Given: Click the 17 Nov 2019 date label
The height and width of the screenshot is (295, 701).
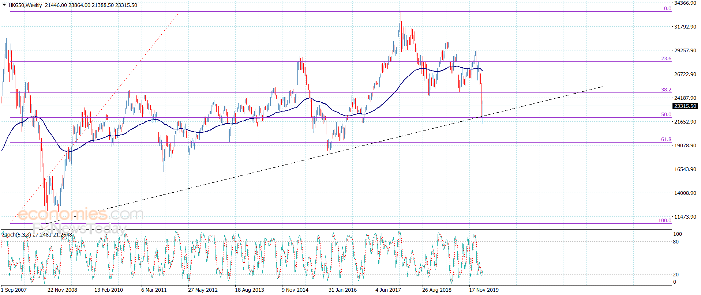Looking at the screenshot, I should [484, 290].
